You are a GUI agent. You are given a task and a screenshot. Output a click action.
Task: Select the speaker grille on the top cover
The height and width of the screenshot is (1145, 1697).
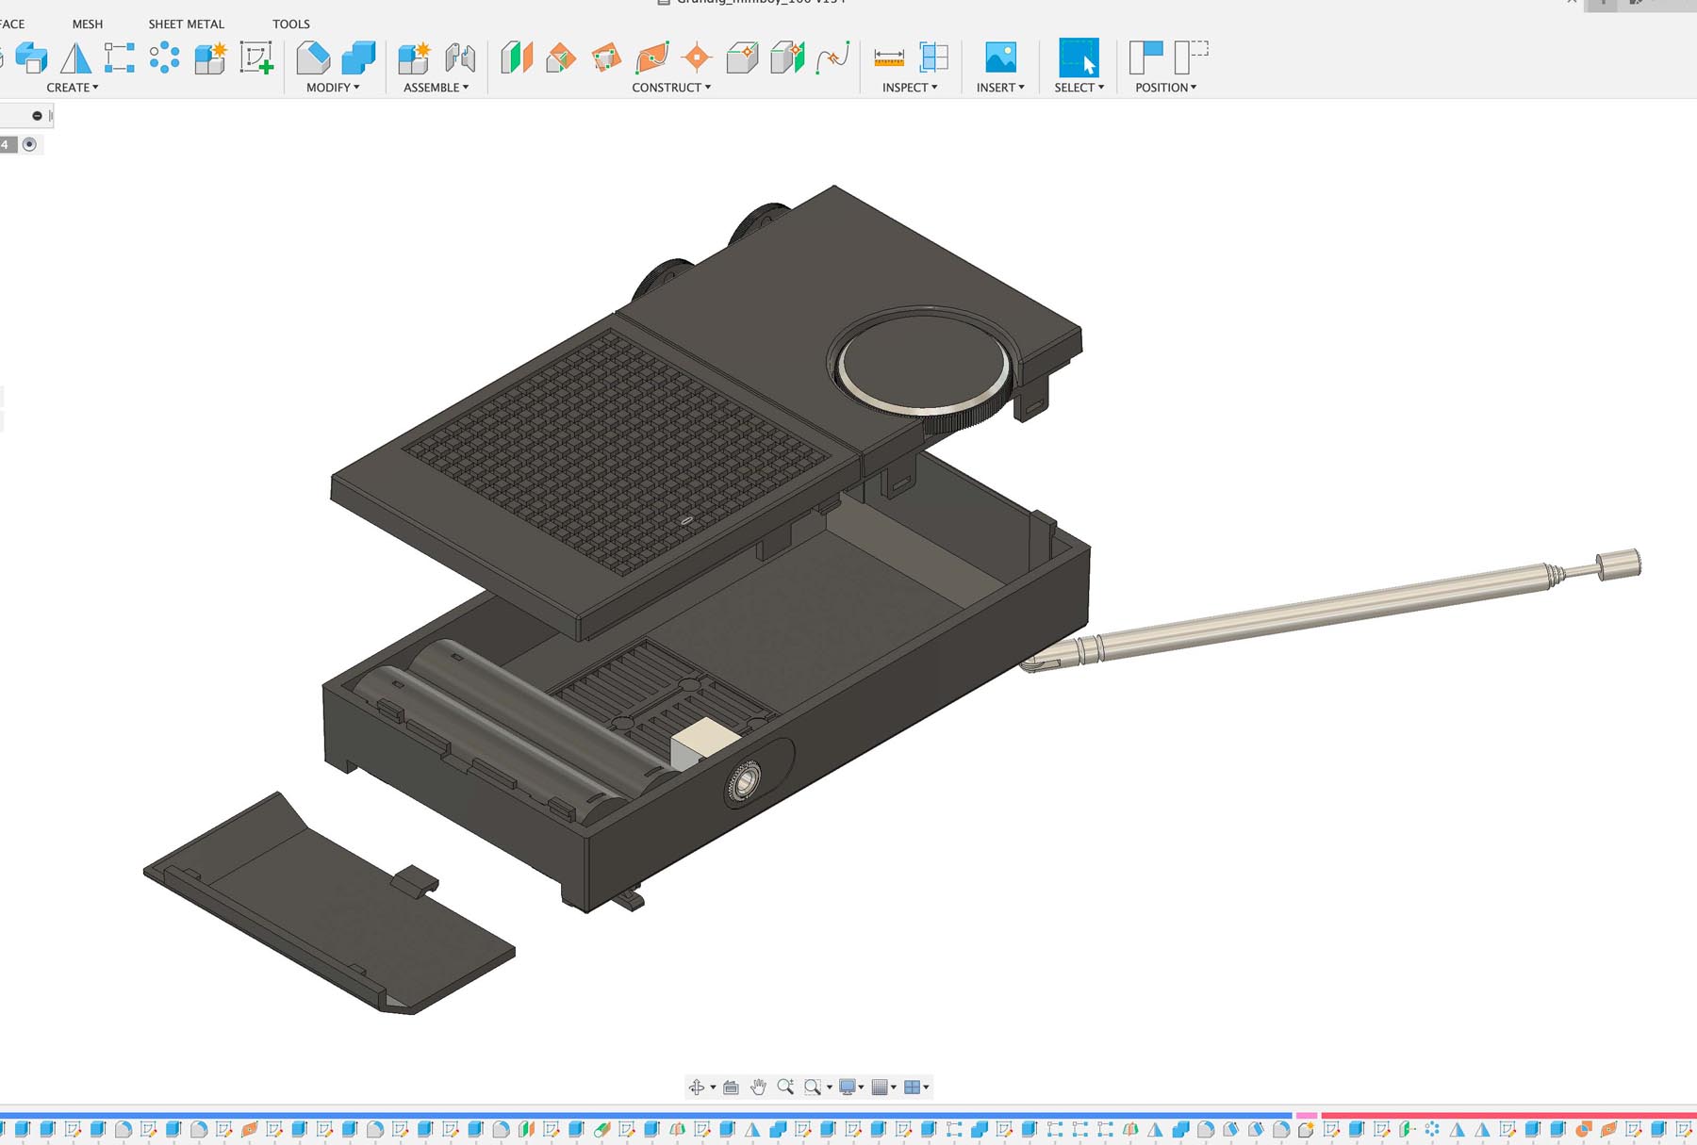618,450
